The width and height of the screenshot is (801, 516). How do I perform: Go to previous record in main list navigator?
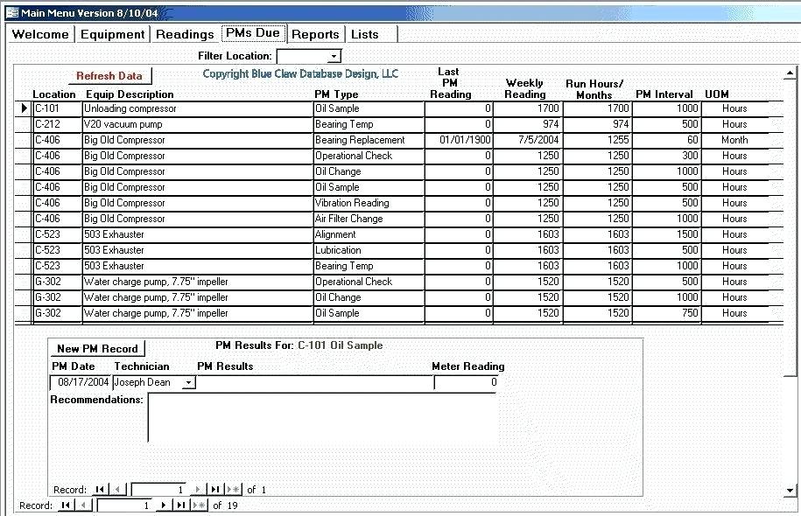click(x=84, y=506)
